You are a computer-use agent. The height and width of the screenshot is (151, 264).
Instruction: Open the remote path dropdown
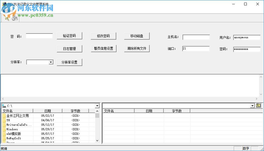(x=252, y=106)
